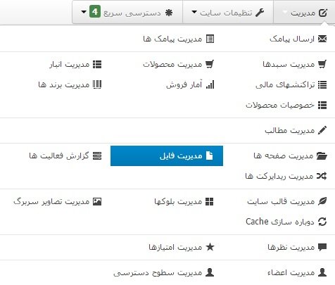Click the bar chart icon of آمار فروش
Image resolution: width=335 pixels, height=285 pixels.
coord(210,84)
